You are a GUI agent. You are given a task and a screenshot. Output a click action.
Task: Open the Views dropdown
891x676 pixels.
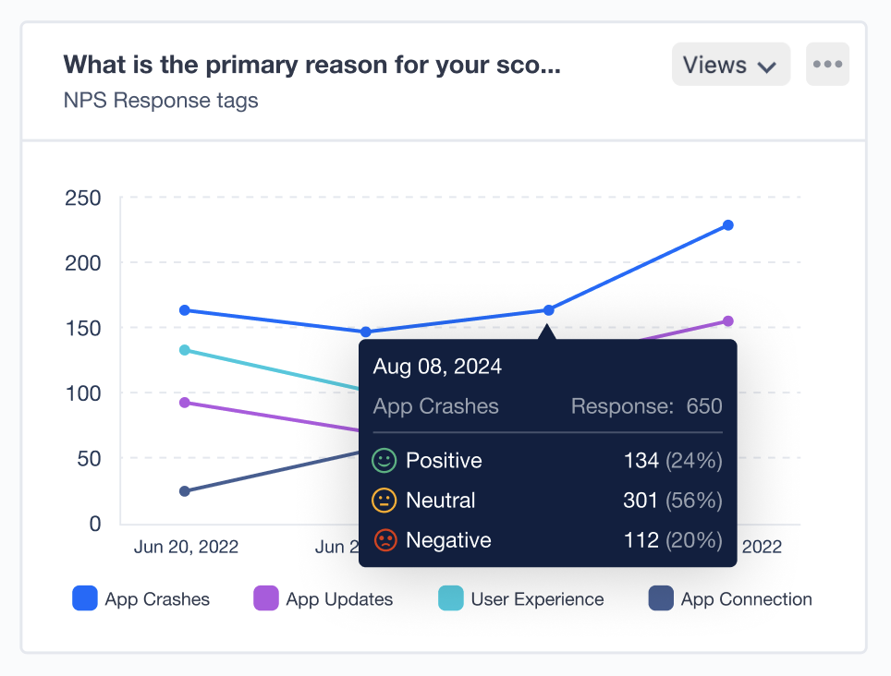click(730, 64)
